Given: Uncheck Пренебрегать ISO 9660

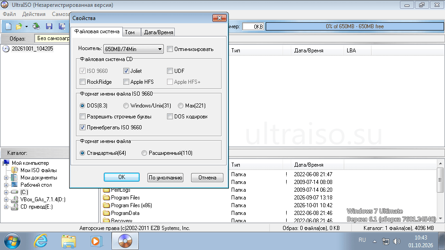Looking at the screenshot, I should click(x=82, y=127).
